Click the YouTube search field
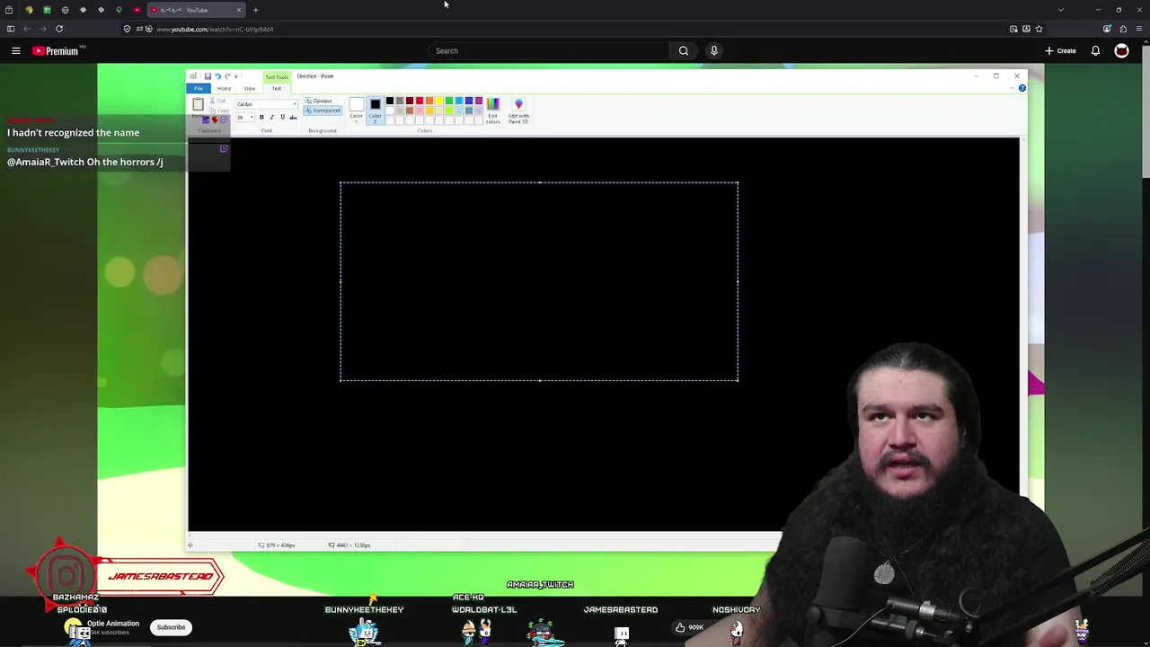Viewport: 1150px width, 647px height. coord(548,51)
